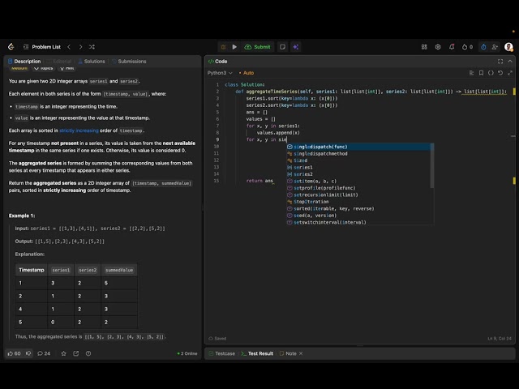This screenshot has height=389, width=519.
Task: Star the problem as favorite
Action: (63, 353)
